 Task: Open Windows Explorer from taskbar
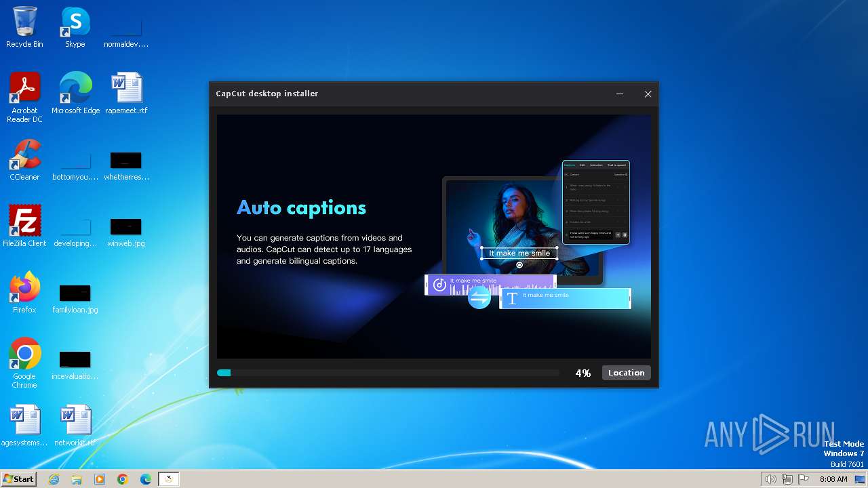pyautogui.click(x=77, y=479)
